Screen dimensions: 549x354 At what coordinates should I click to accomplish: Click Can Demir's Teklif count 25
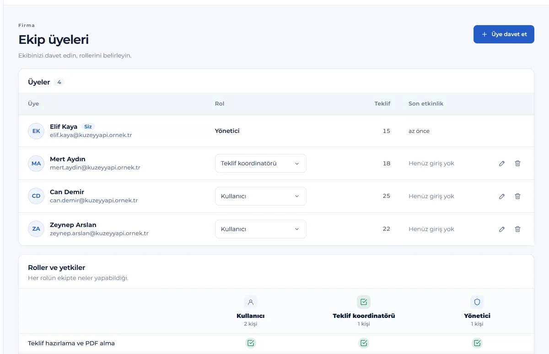coord(387,196)
